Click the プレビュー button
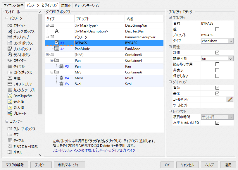238x170 pixels. pos(41,165)
